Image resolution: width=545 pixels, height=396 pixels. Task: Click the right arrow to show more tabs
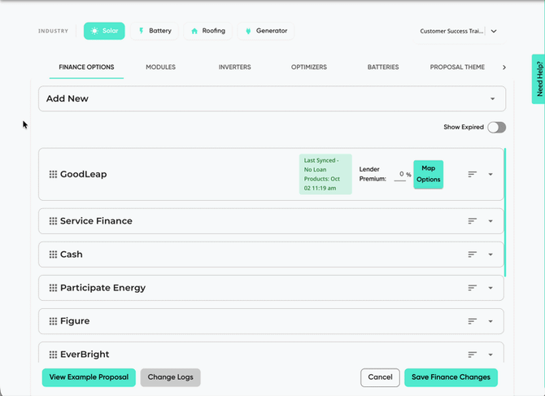(x=504, y=67)
